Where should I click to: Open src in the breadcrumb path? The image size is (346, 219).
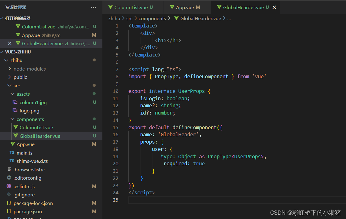coord(129,19)
